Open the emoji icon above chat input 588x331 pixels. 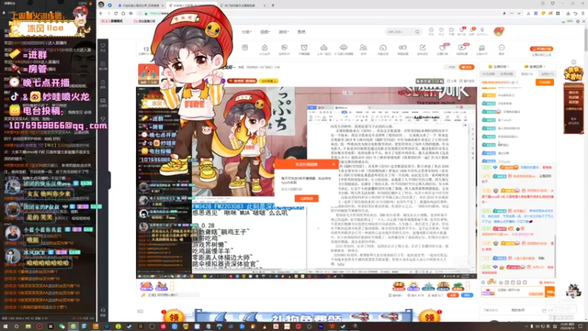[x=484, y=282]
